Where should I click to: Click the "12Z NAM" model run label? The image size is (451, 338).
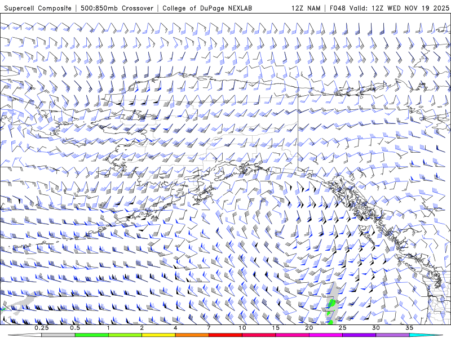pos(306,8)
